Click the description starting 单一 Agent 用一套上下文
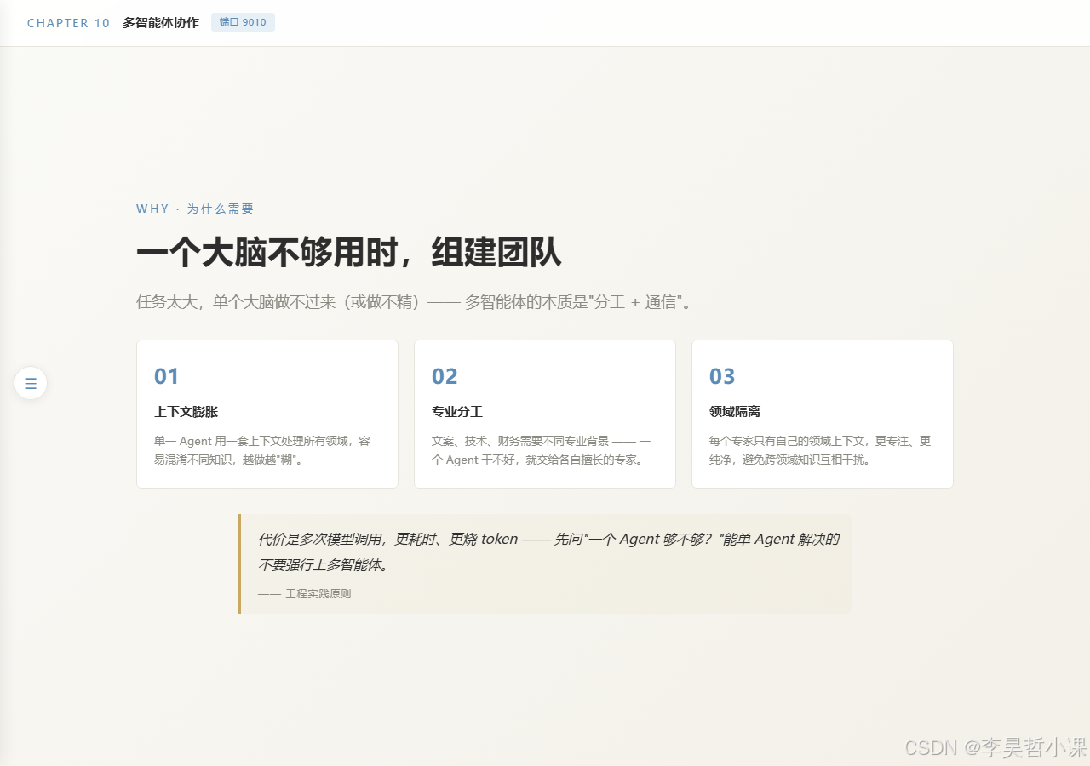1090x766 pixels. tap(262, 450)
